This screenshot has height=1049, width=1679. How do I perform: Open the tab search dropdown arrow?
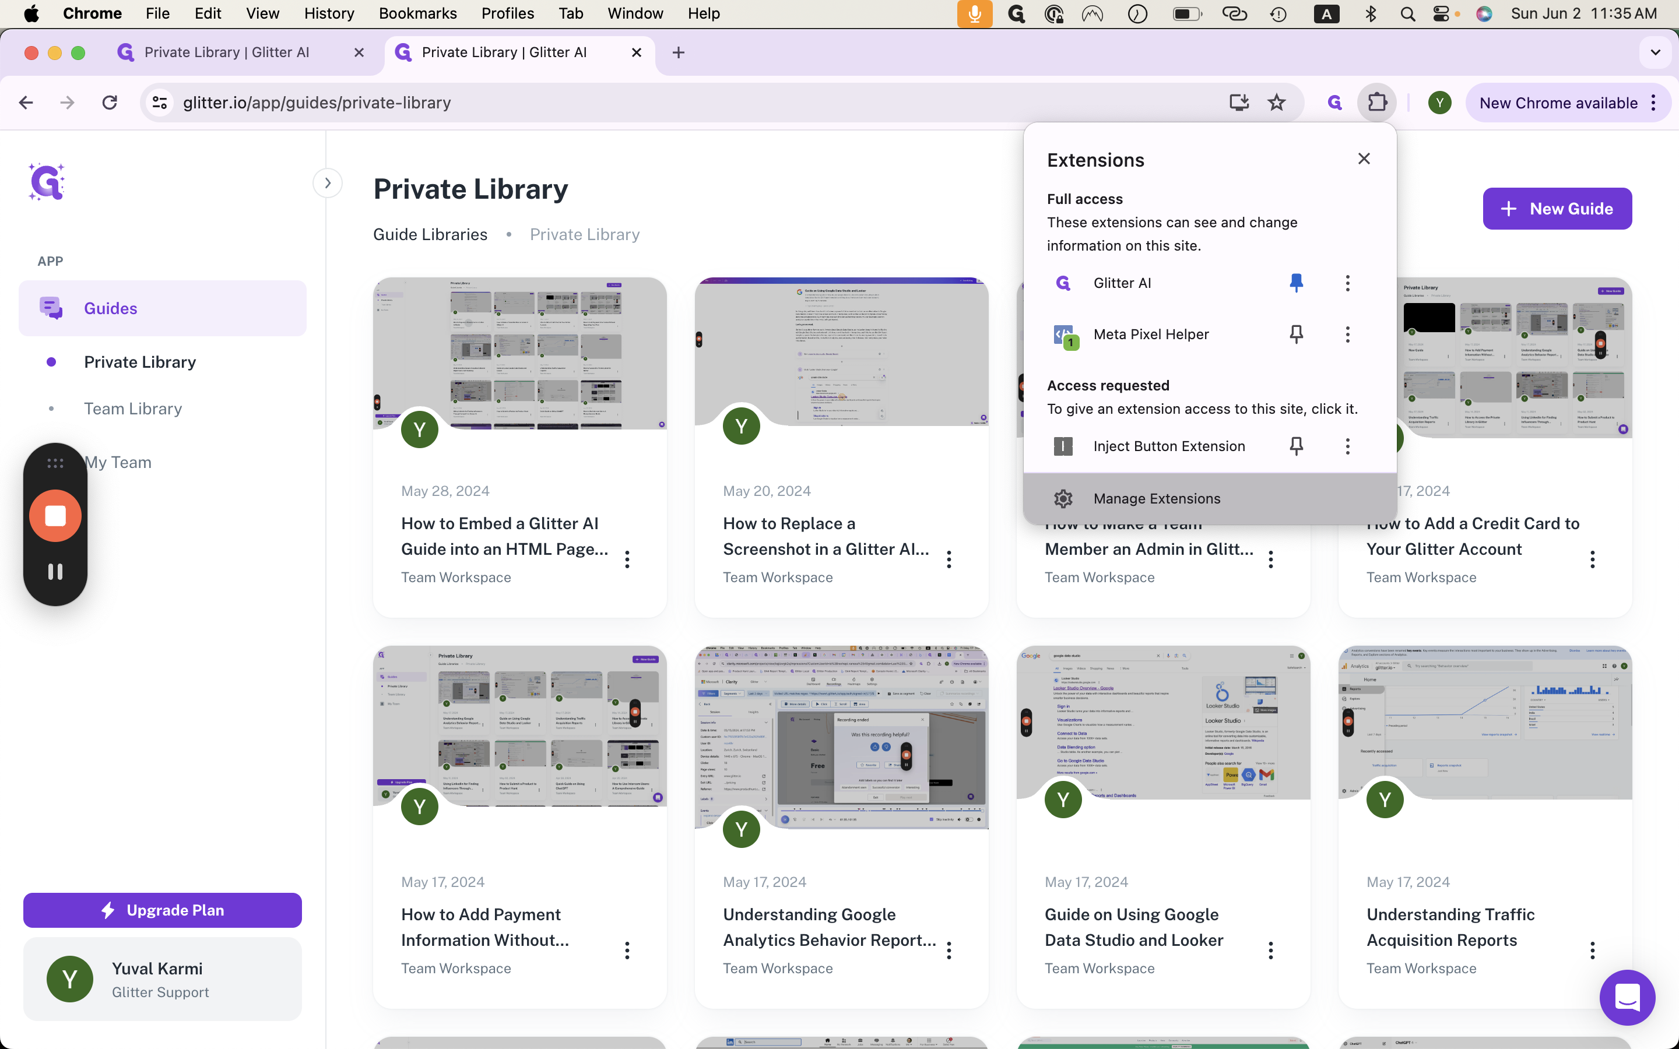pyautogui.click(x=1656, y=52)
